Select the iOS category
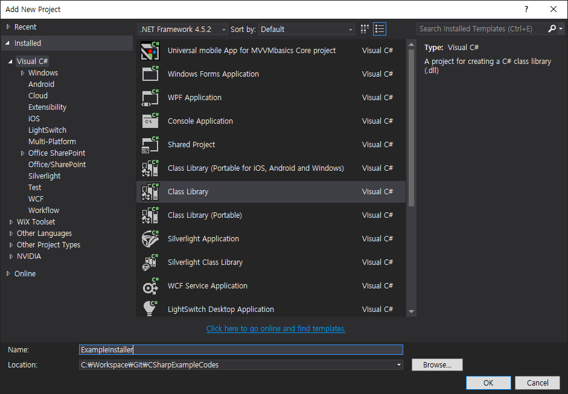The height and width of the screenshot is (394, 568). (x=34, y=118)
